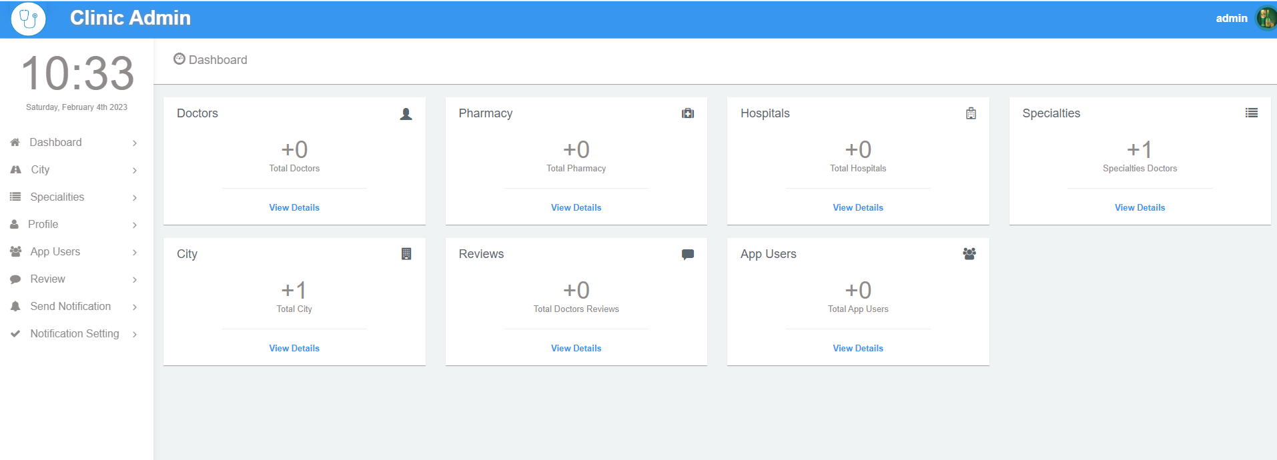The height and width of the screenshot is (460, 1277).
Task: Click the Total Doctors Reviews count
Action: (576, 290)
